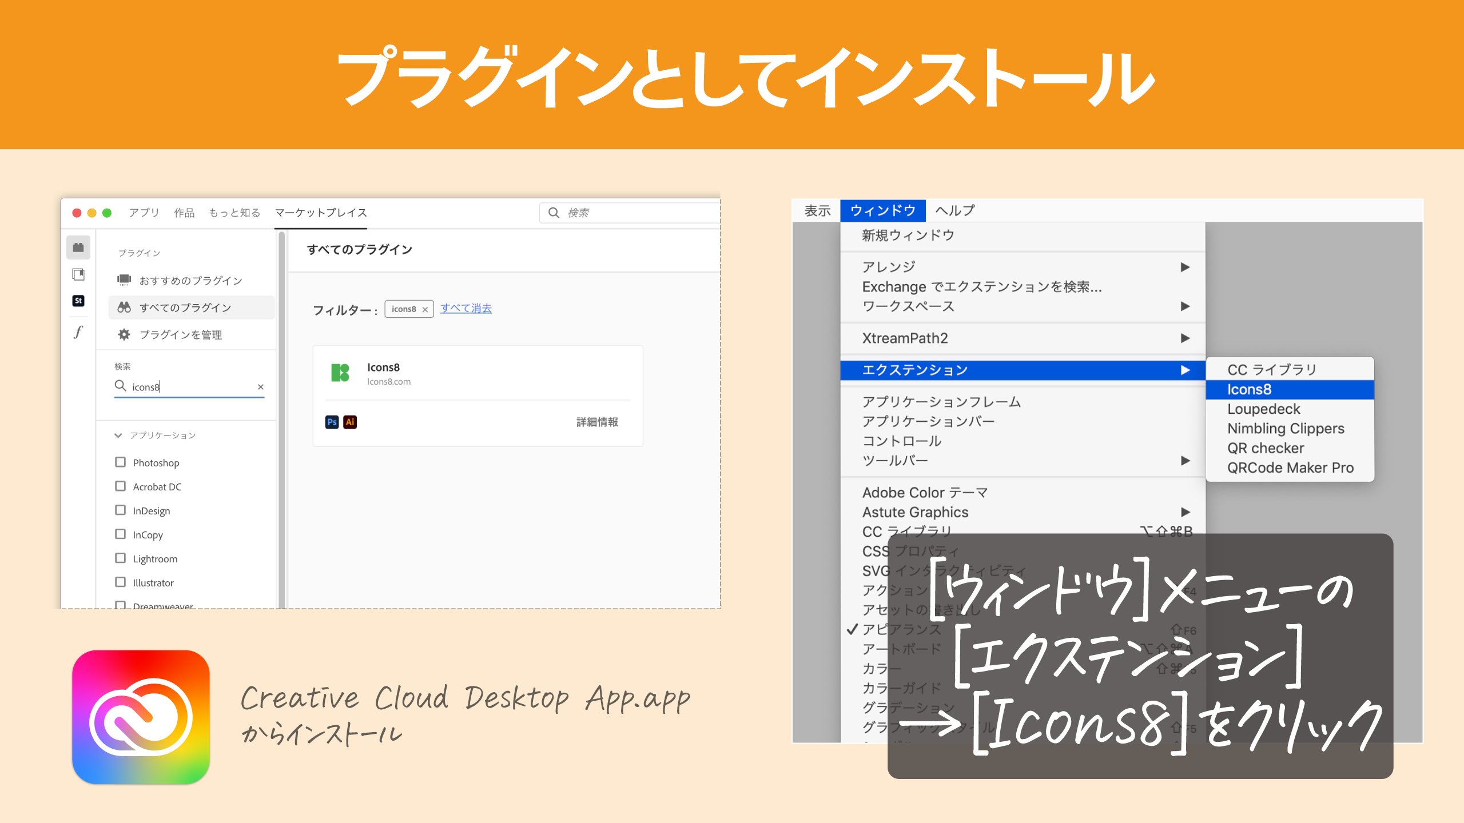Remove the icons8 filter chip
This screenshot has height=823, width=1464.
pos(425,309)
